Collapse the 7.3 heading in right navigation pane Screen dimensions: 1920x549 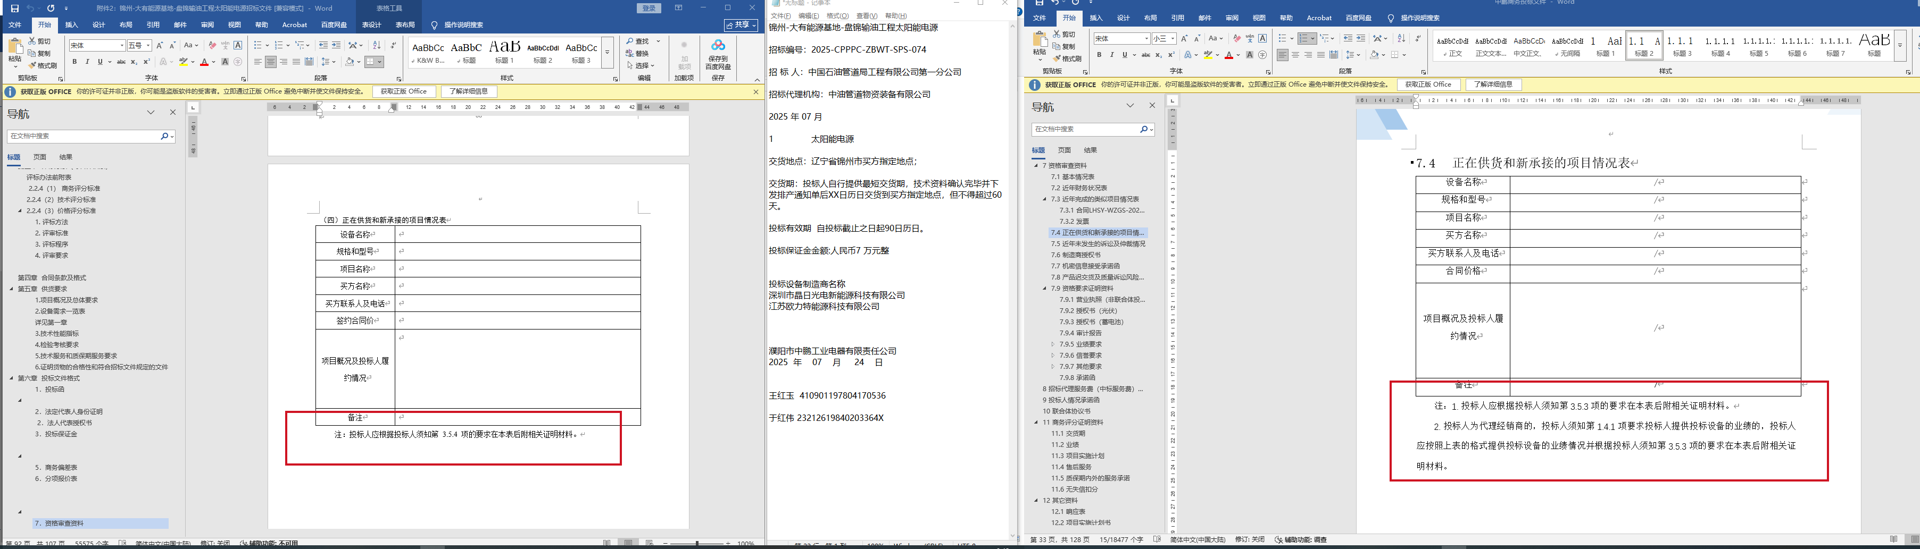(x=1044, y=199)
